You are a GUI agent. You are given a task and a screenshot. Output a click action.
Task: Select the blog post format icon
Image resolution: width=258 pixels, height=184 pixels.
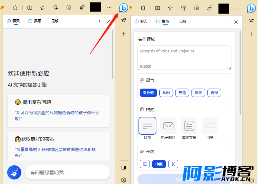point(189,126)
